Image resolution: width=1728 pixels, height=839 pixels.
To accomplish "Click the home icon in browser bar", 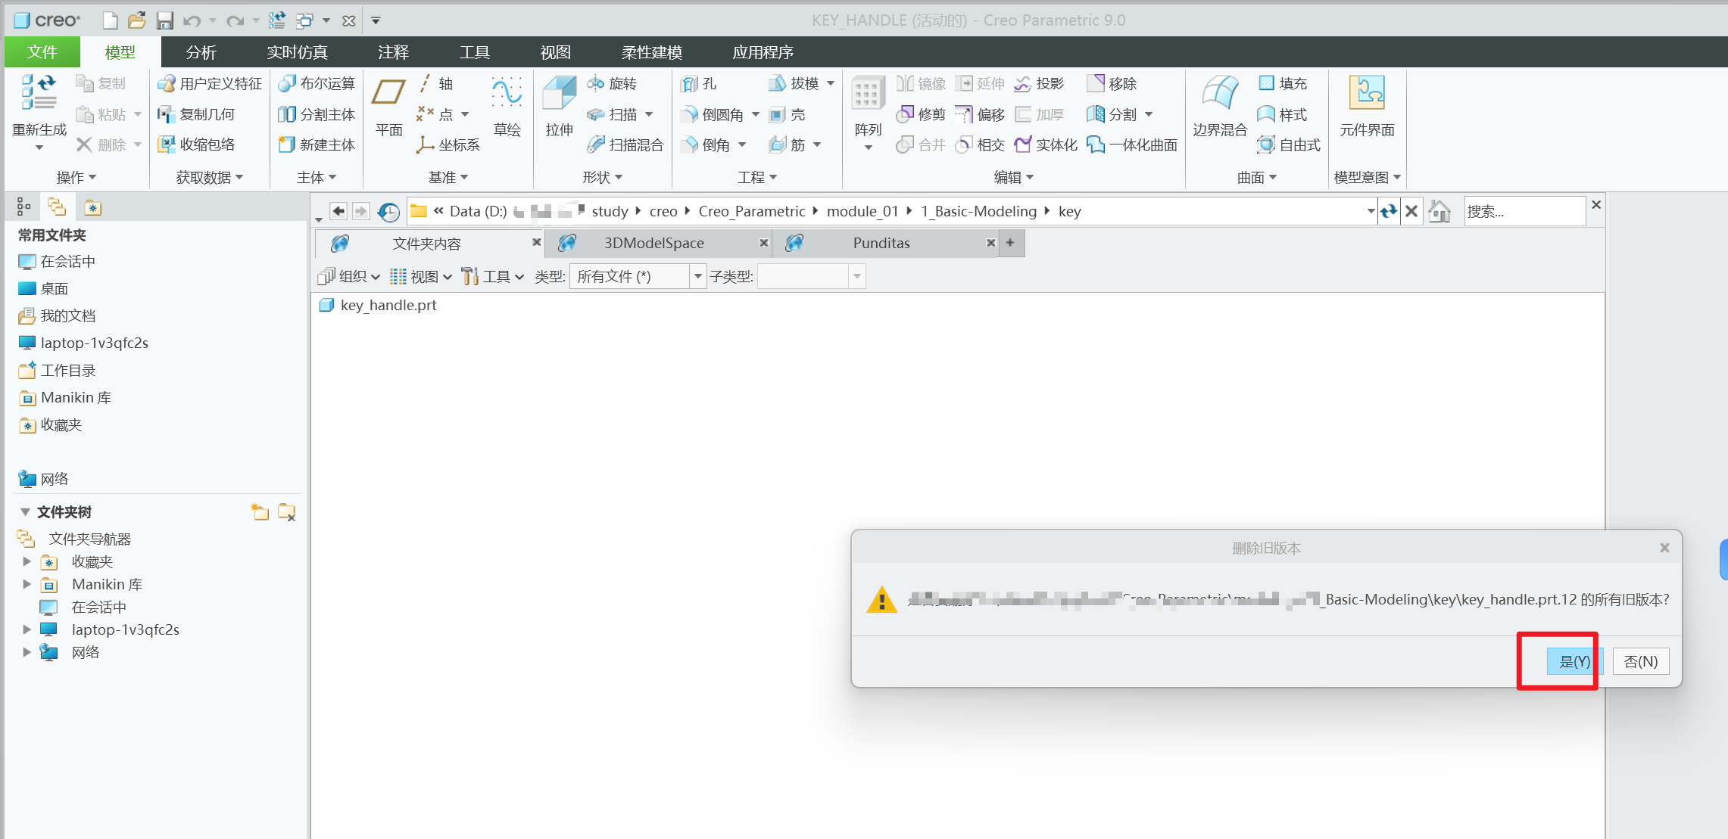I will click(x=1439, y=212).
